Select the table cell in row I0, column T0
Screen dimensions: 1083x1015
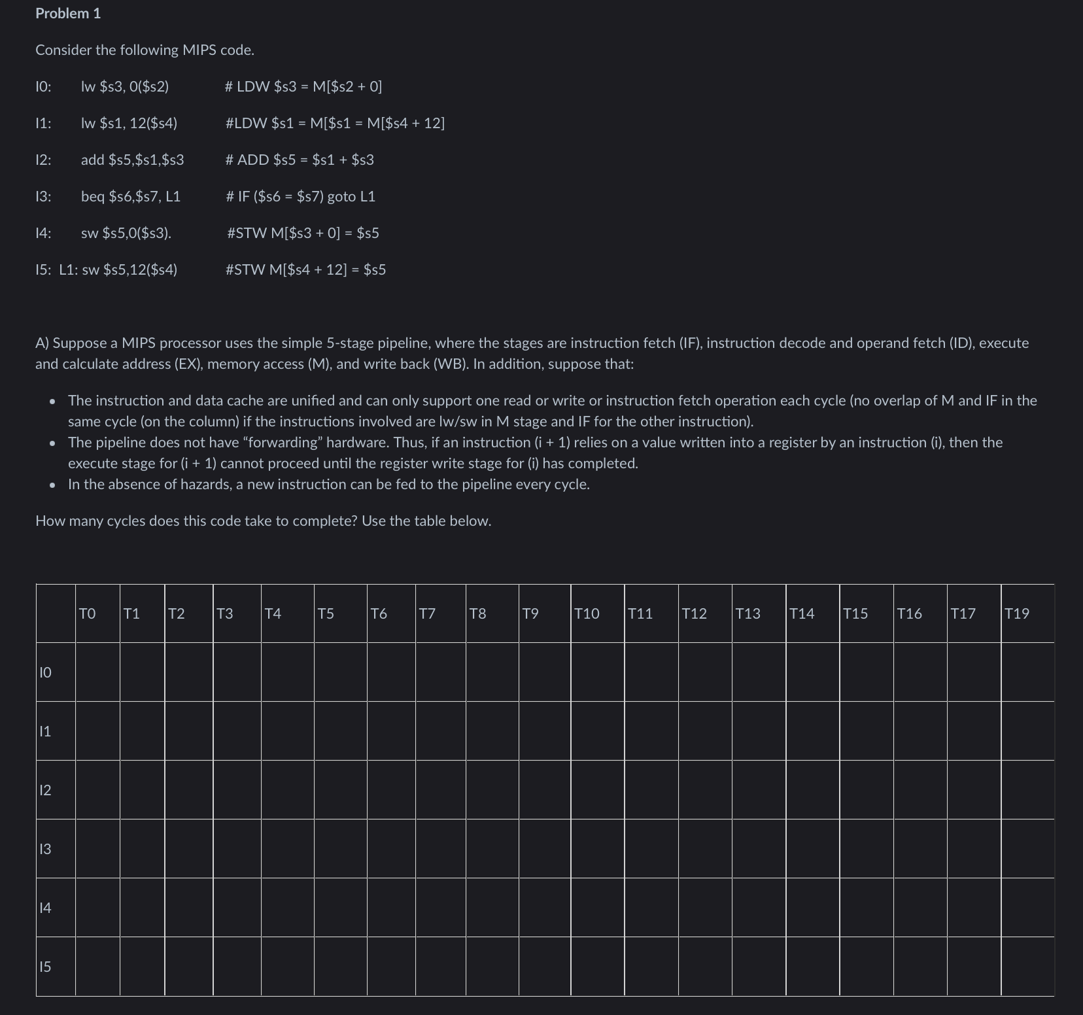97,672
